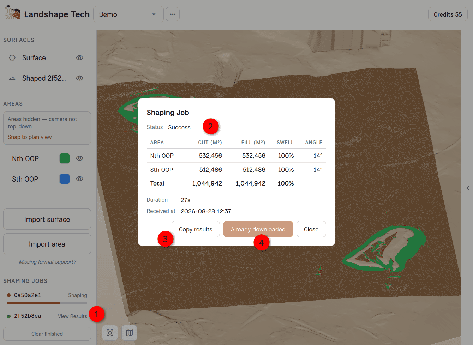473x345 pixels.
Task: Select the Nth OOP area label
Action: coord(25,159)
